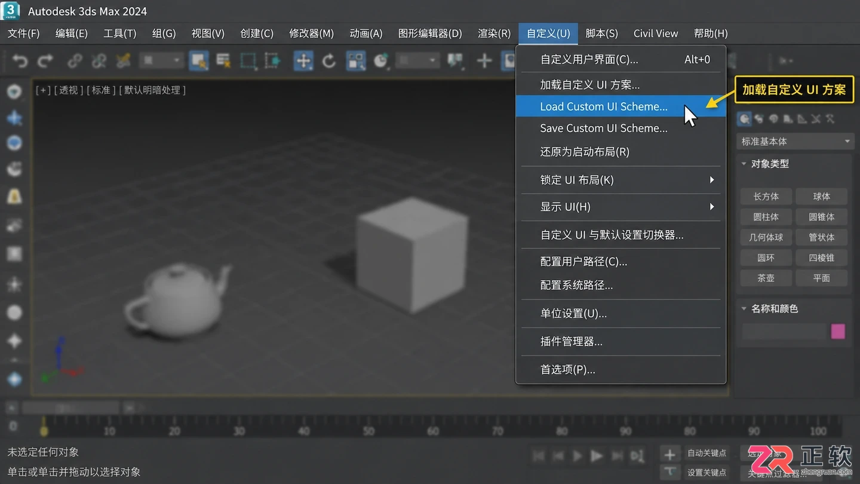Click the 平面 object button
This screenshot has width=860, height=484.
(822, 278)
